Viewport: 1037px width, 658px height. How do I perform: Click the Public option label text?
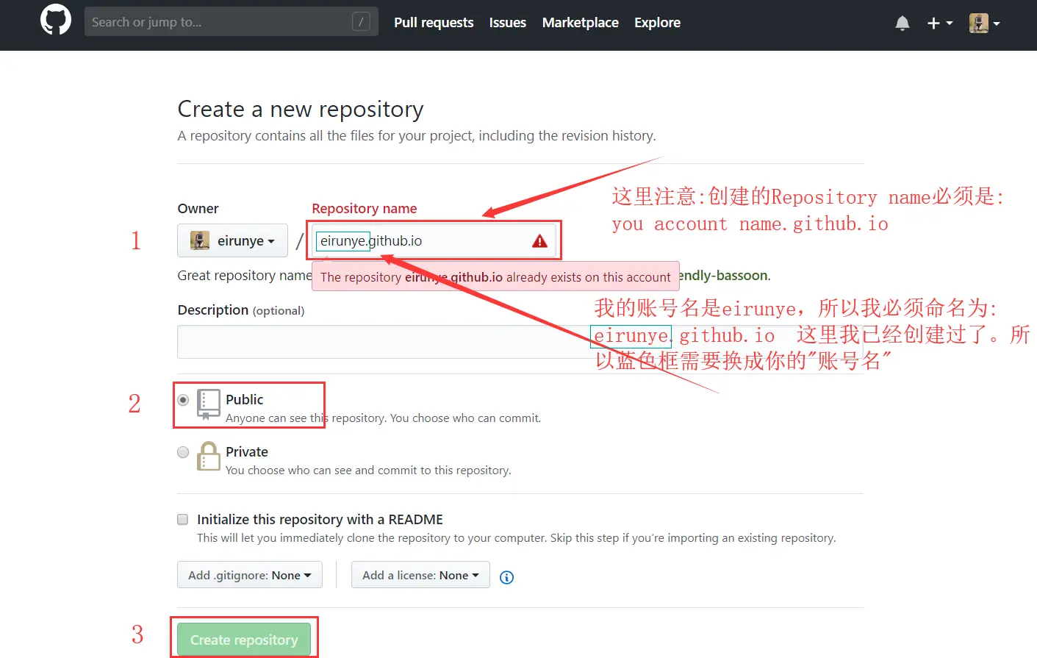pos(245,399)
